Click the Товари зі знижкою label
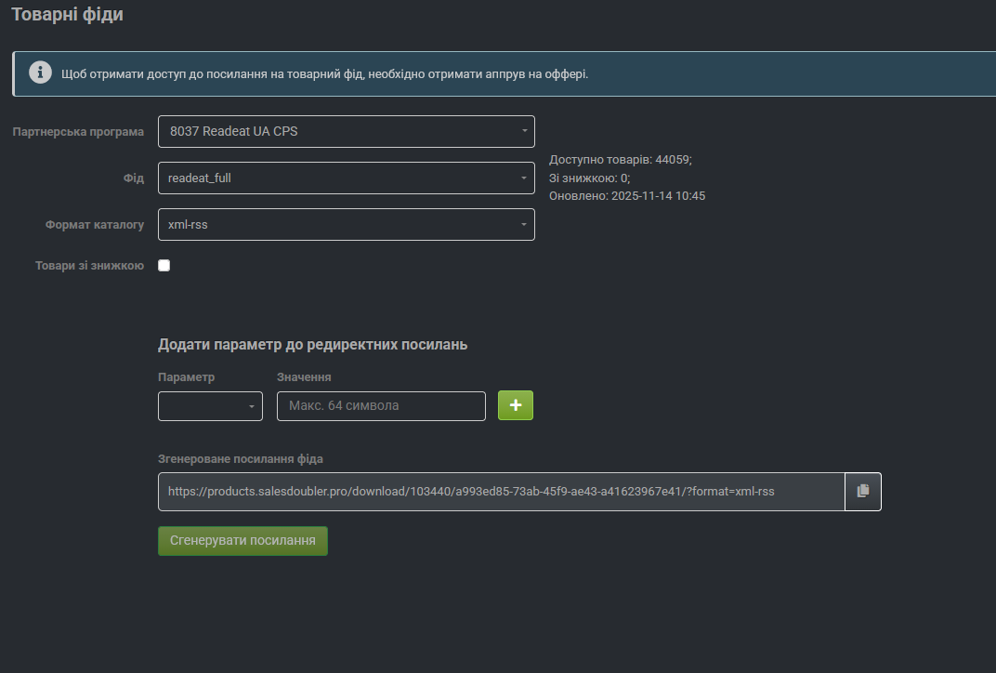Screen dimensions: 996x673 (x=89, y=265)
